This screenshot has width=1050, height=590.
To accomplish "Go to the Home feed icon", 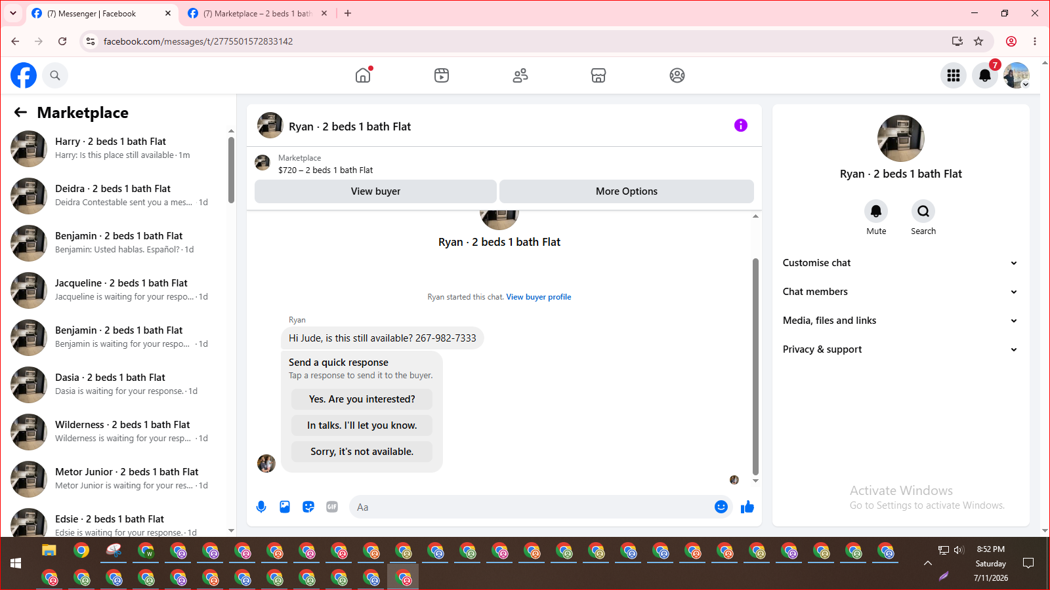I will pyautogui.click(x=363, y=75).
